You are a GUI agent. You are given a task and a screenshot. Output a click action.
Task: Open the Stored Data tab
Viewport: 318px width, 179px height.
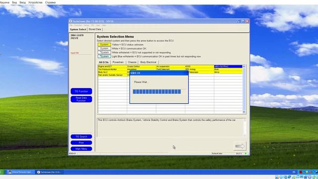[x=95, y=29]
